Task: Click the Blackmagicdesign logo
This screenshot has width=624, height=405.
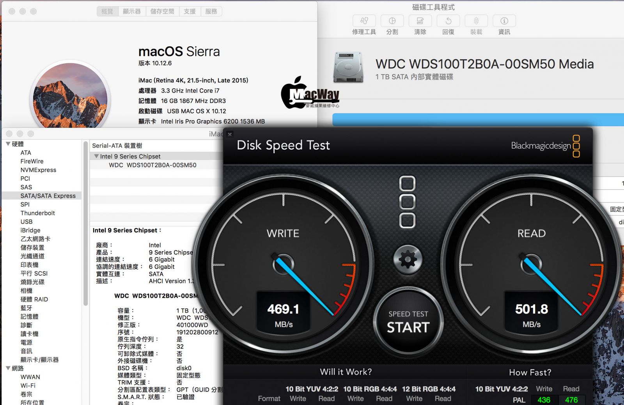Action: tap(545, 146)
